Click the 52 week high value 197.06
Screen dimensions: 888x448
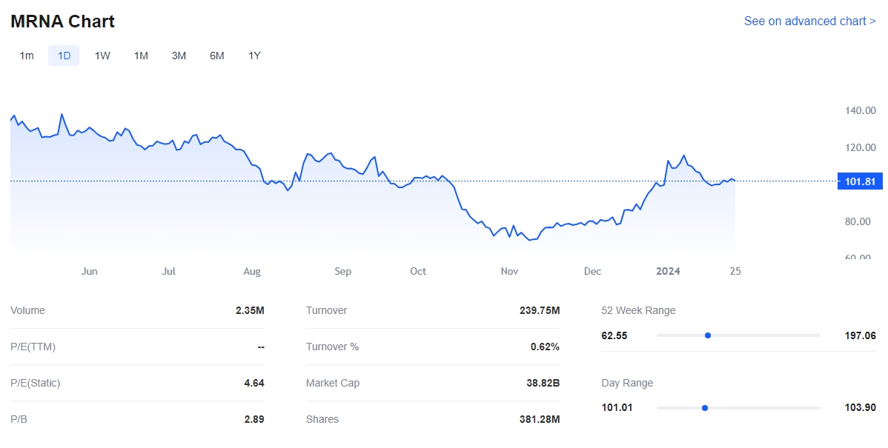(x=860, y=335)
